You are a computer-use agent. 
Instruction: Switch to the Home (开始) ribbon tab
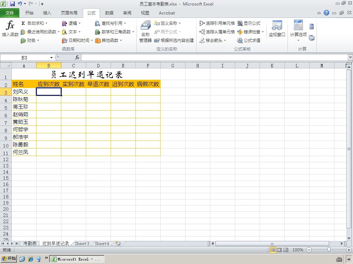(x=29, y=13)
